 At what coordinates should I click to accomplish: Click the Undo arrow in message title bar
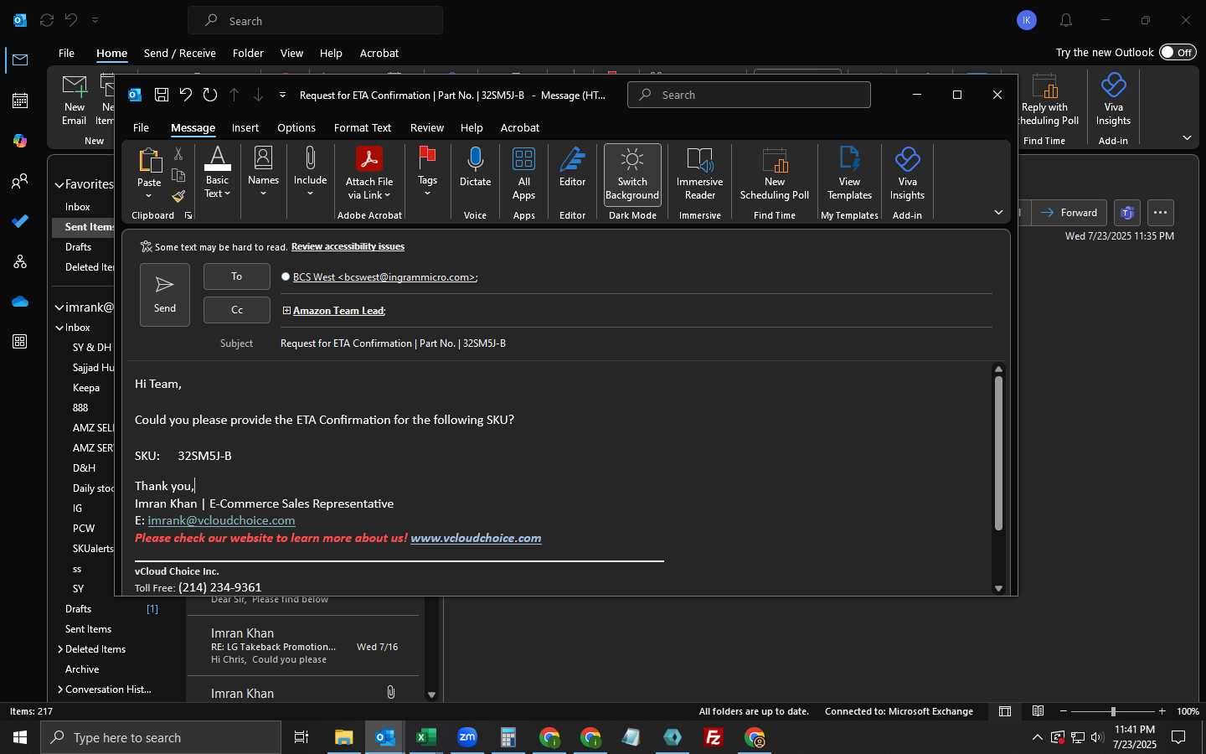click(186, 95)
